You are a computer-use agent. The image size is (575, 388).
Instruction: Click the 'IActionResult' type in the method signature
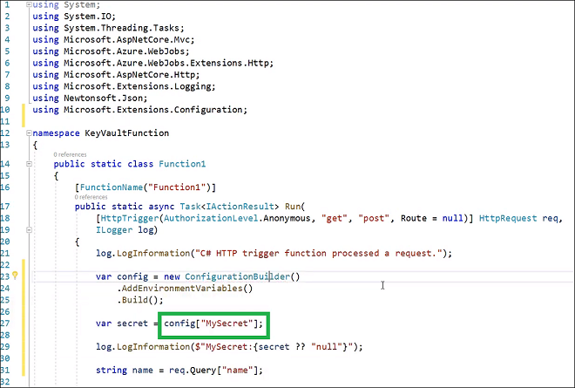point(240,207)
